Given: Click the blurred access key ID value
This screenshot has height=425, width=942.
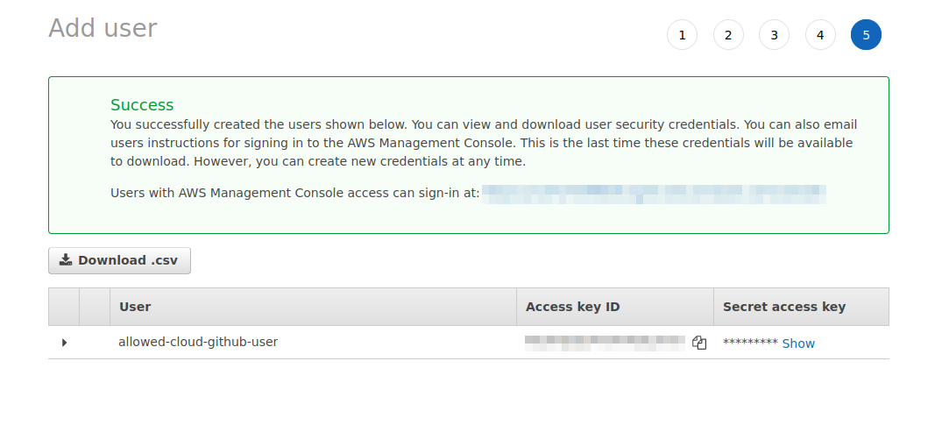Looking at the screenshot, I should [x=605, y=343].
